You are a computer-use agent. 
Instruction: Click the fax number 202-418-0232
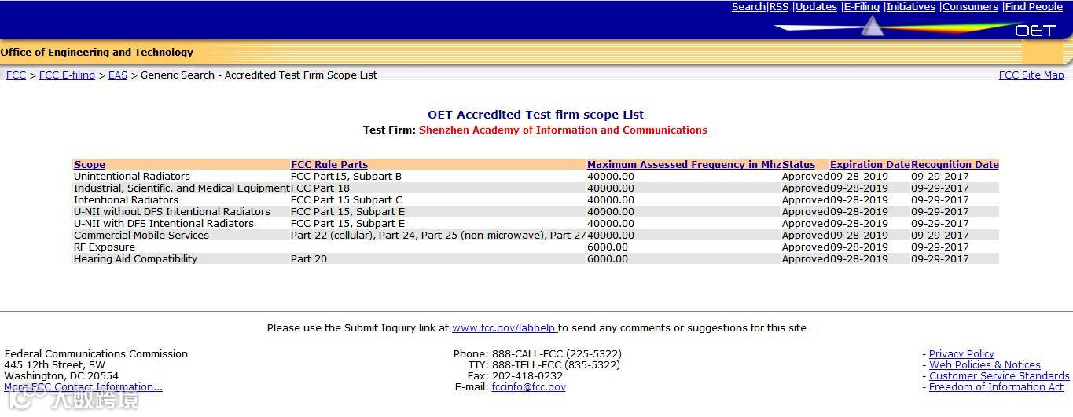coord(527,376)
